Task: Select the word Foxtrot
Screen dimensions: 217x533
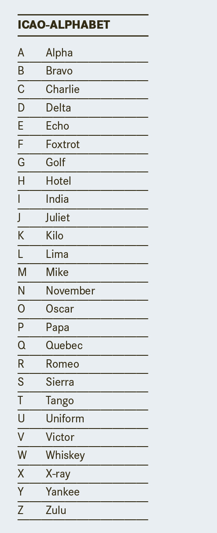Action: (63, 144)
